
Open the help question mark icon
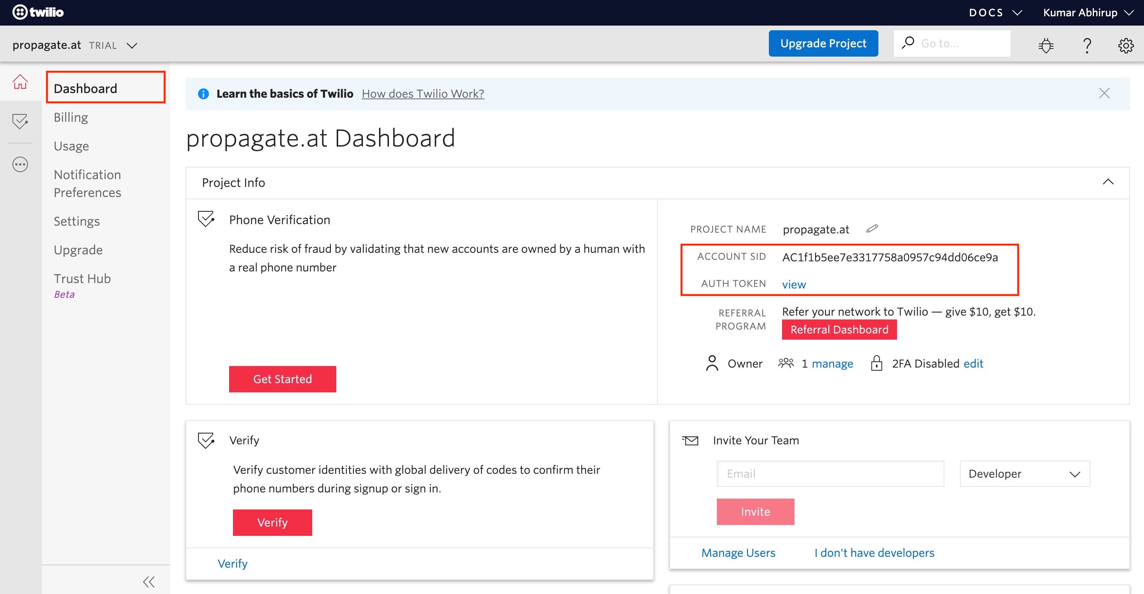1087,45
